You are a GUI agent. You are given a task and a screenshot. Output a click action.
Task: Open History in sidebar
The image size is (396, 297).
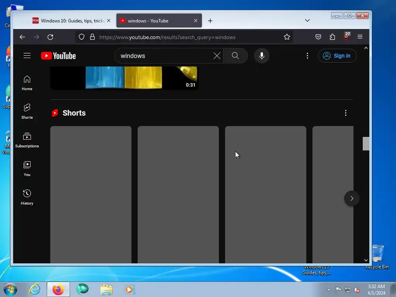(27, 197)
